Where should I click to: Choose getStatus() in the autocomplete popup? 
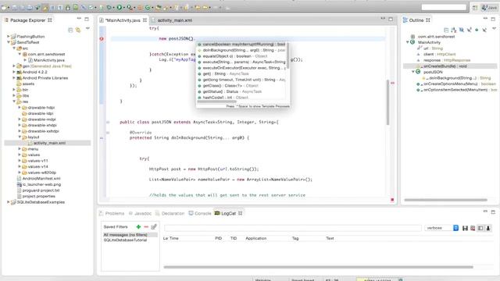(241, 91)
